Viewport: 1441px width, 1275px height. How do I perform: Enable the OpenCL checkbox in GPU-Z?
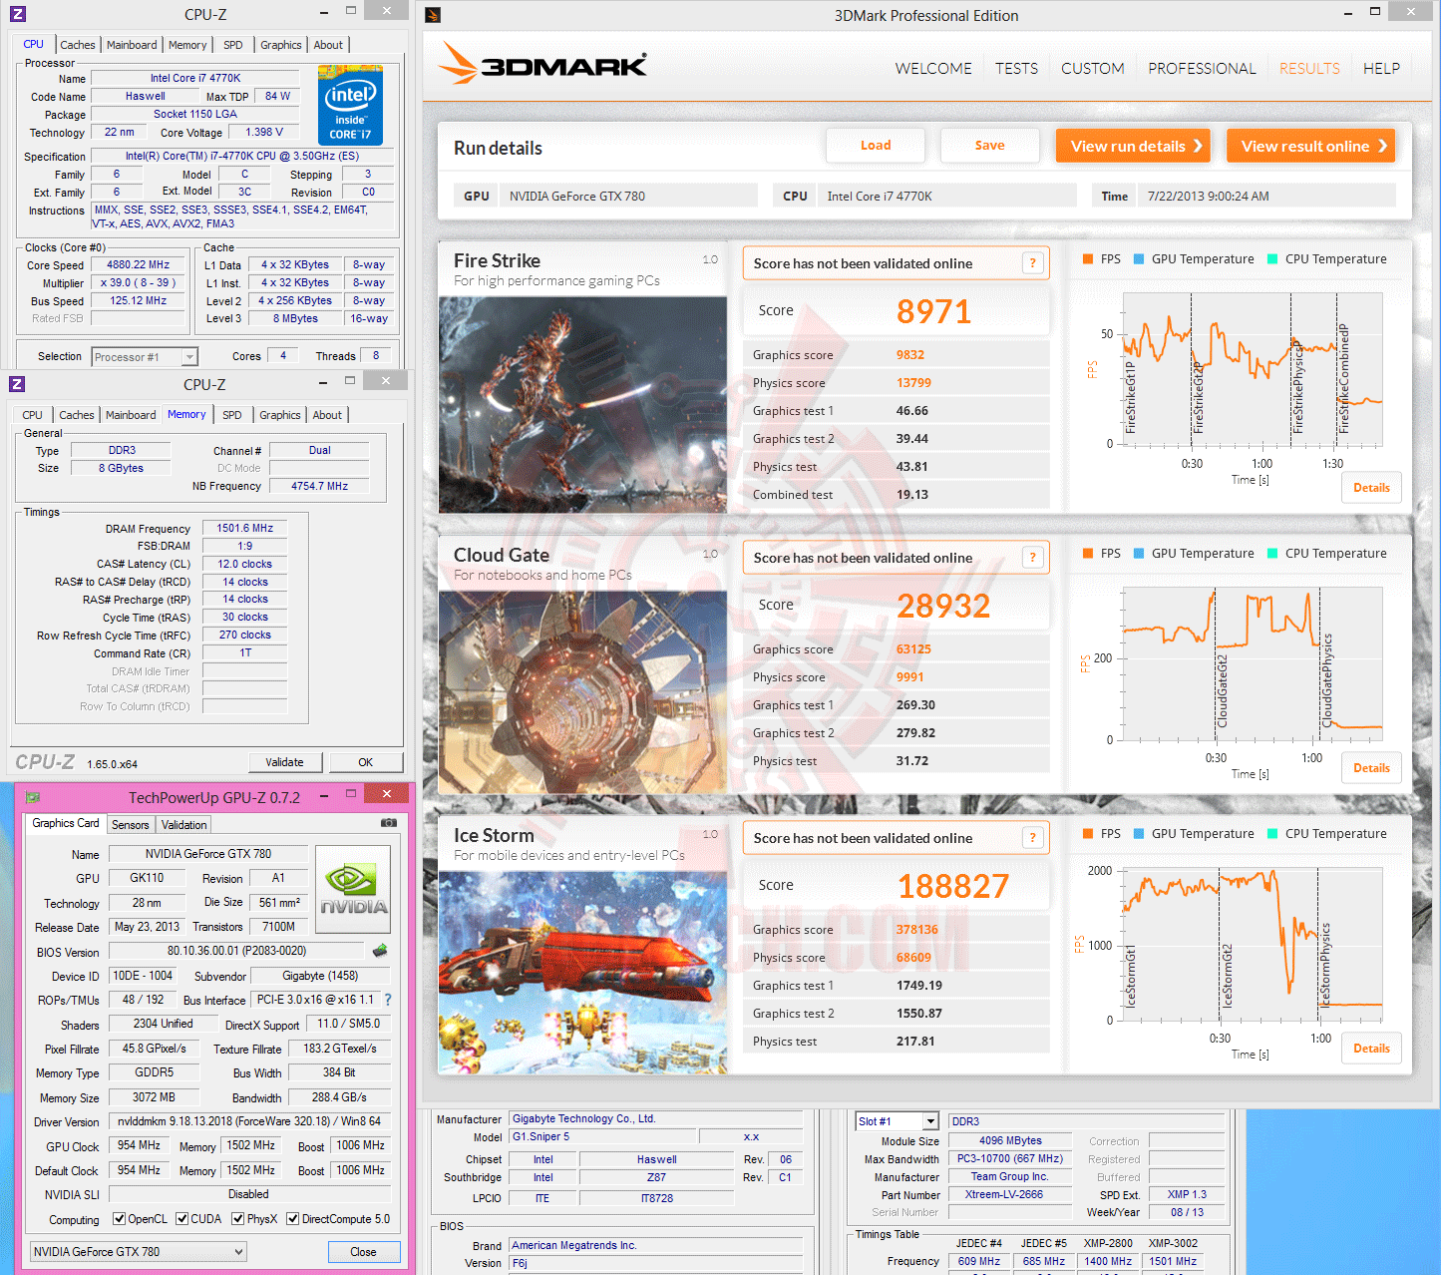(x=119, y=1219)
